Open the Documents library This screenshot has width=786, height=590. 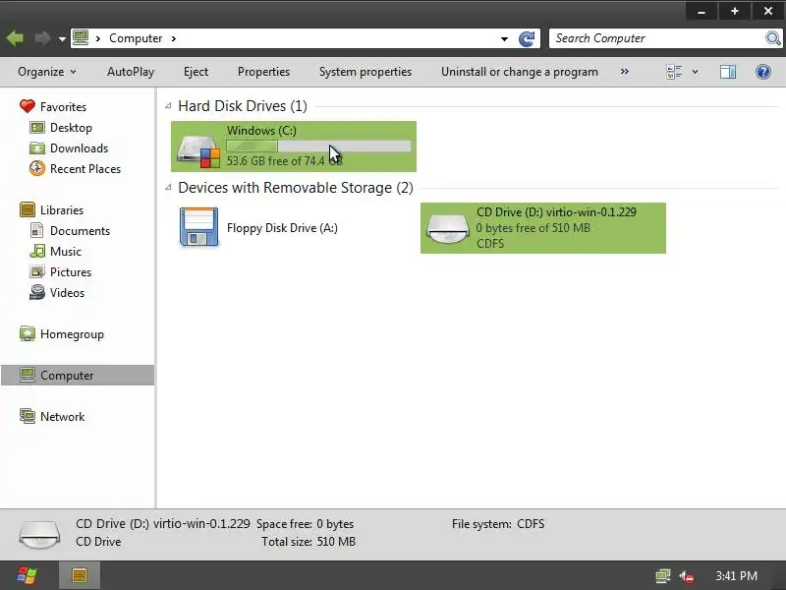pyautogui.click(x=80, y=231)
